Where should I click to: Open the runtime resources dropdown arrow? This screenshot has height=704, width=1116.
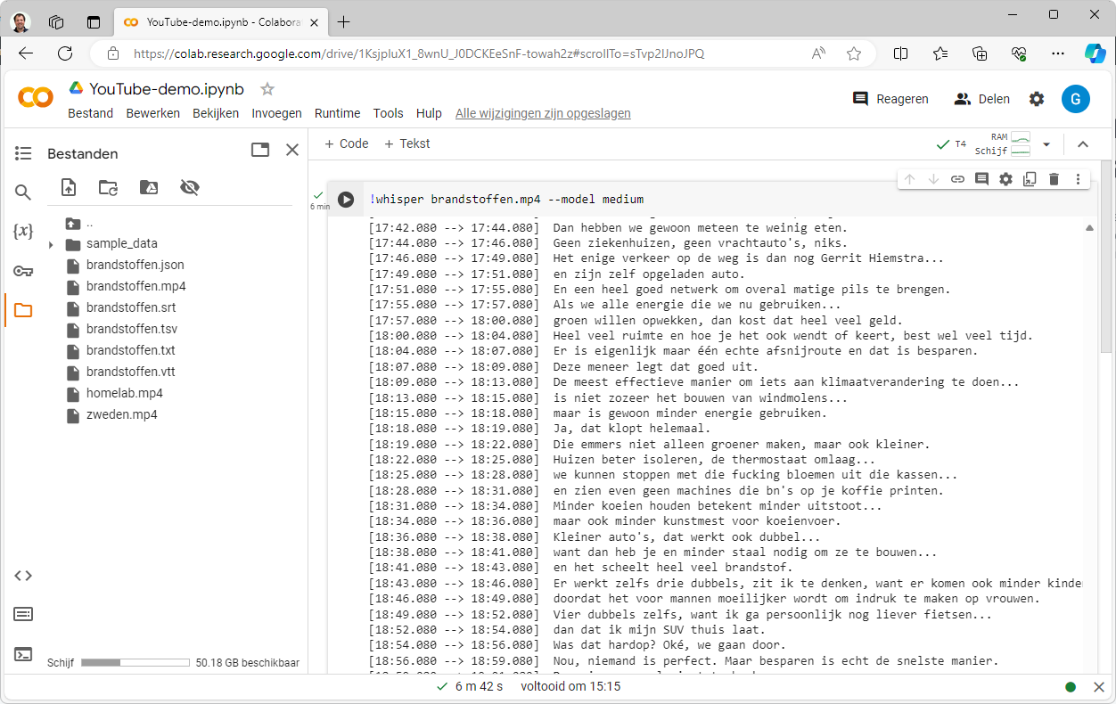[x=1046, y=144]
